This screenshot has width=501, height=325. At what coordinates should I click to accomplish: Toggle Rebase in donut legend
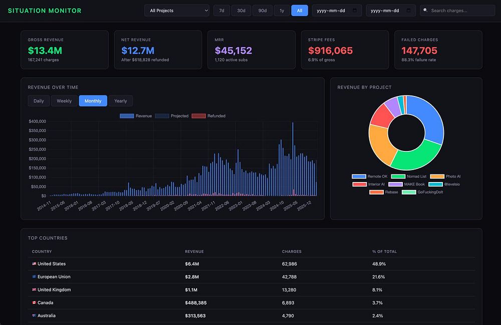384,192
